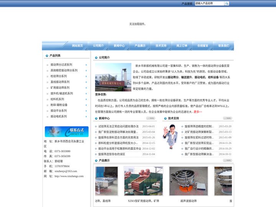Click MORE button in 技术支持 header
276x207 pixels.
coord(227,118)
